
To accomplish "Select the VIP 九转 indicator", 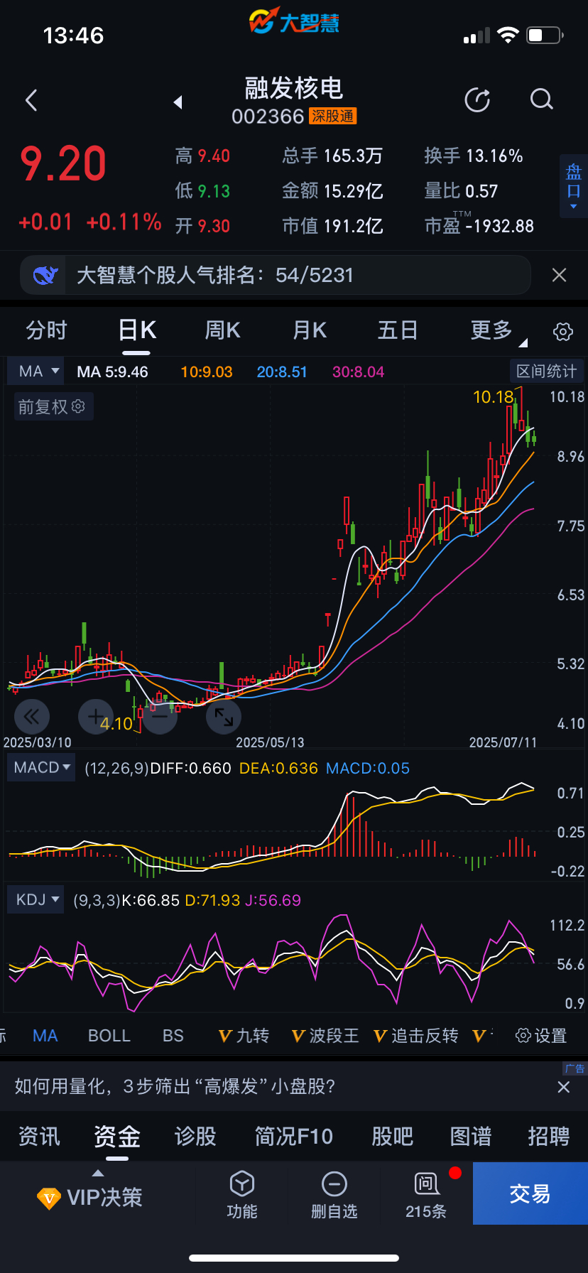I will (x=244, y=1036).
